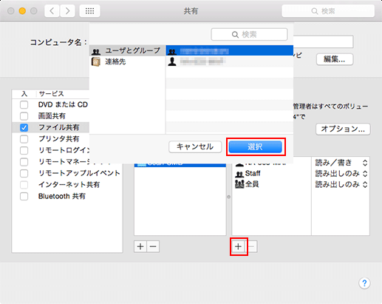Viewport: 382px width, 304px height.
Task: Enable リモートログイン checkbox
Action: pyautogui.click(x=24, y=150)
